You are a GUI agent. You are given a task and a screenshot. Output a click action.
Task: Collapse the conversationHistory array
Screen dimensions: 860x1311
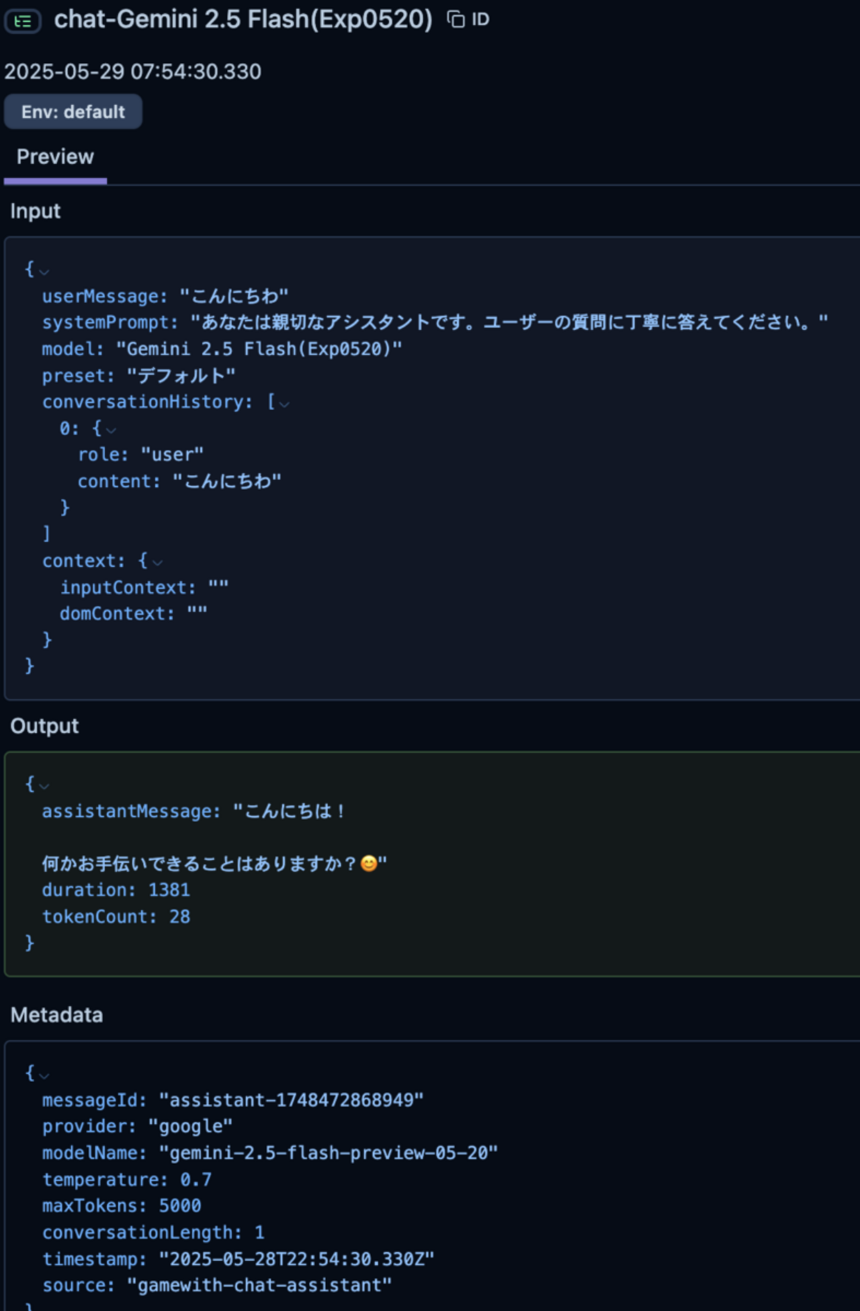pyautogui.click(x=284, y=403)
